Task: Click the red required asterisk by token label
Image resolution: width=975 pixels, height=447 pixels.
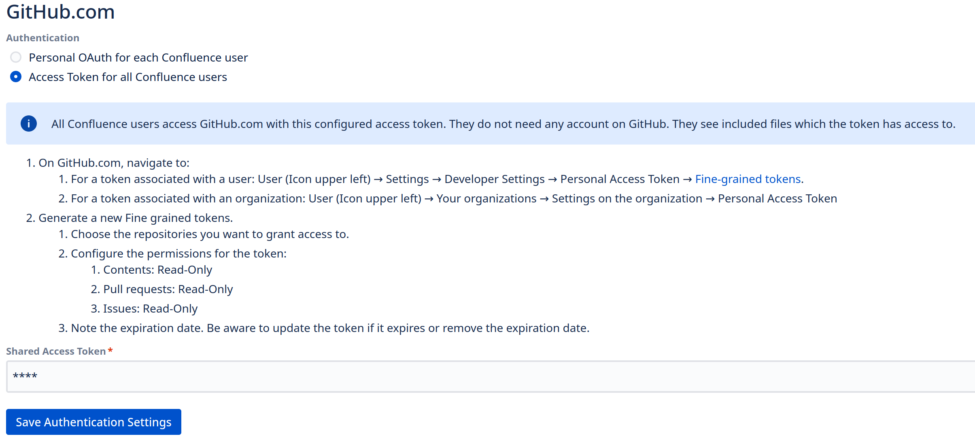Action: 110,350
